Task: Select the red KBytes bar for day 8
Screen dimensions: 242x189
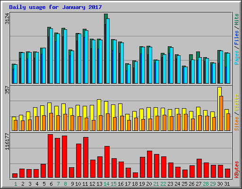Action: [x=64, y=157]
